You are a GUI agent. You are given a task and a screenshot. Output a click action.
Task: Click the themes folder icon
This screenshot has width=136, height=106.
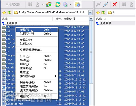click(4, 63)
